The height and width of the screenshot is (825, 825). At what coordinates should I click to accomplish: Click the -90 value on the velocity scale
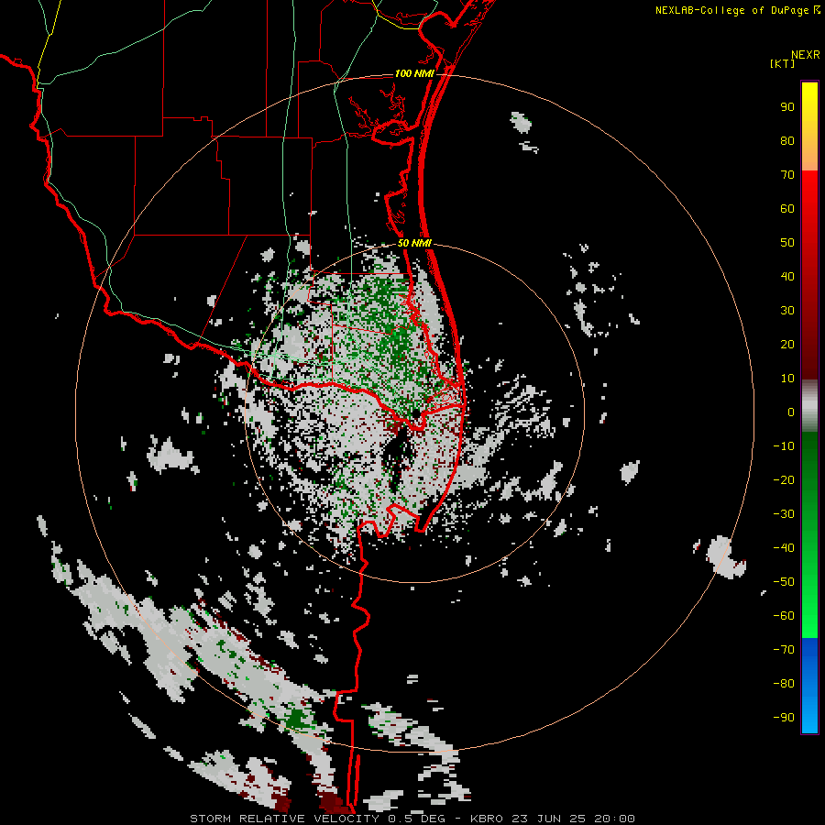coord(784,718)
